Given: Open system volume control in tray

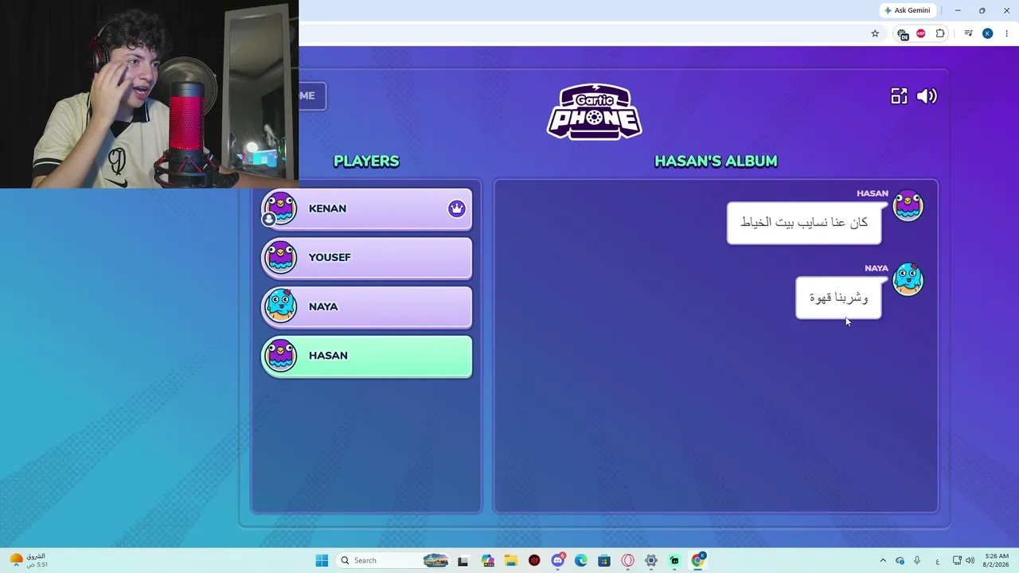Looking at the screenshot, I should (970, 560).
